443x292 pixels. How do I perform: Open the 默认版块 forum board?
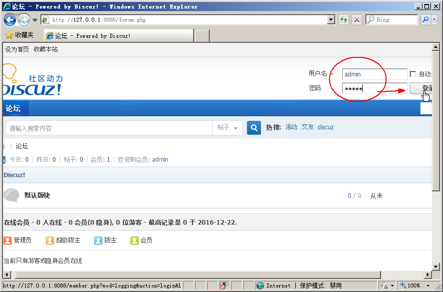click(x=37, y=195)
